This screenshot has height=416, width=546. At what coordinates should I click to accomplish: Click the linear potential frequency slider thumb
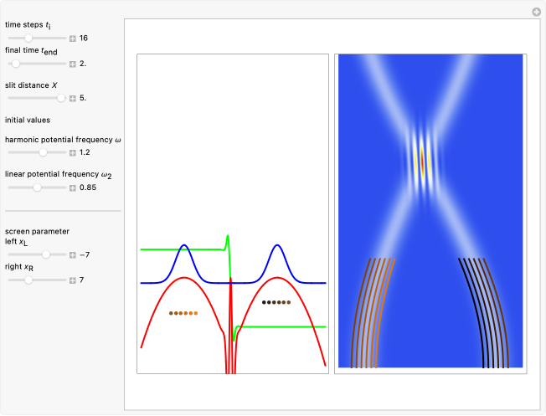37,187
